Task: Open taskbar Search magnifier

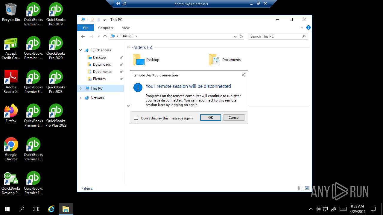Action: pyautogui.click(x=22, y=209)
